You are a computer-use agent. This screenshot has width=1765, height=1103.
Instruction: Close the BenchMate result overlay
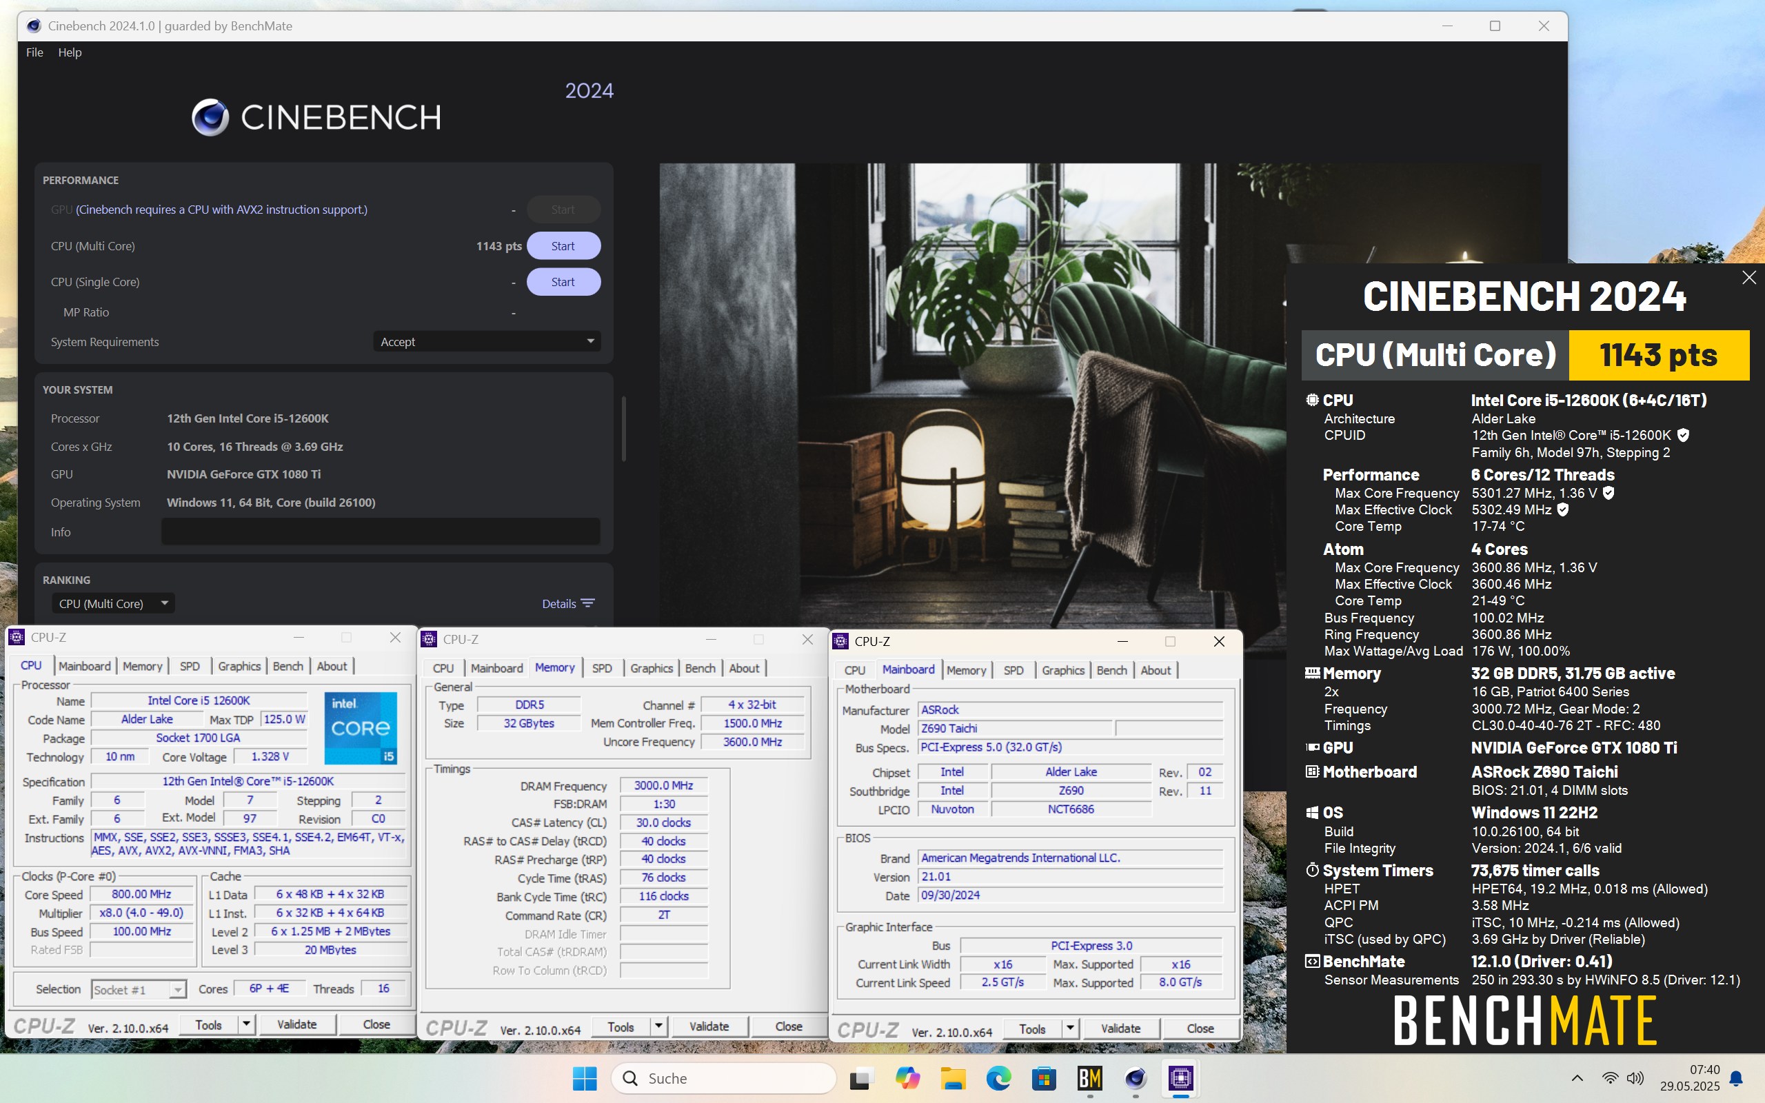pyautogui.click(x=1748, y=277)
